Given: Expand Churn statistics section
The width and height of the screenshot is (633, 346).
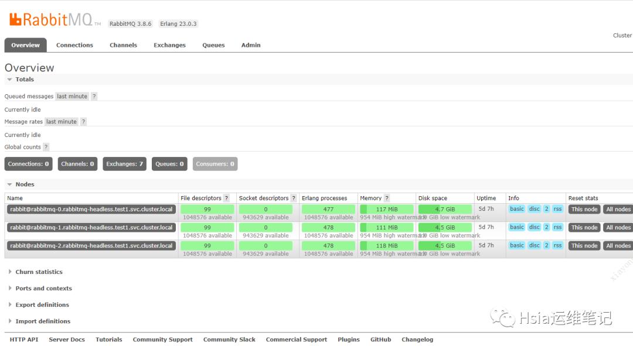Looking at the screenshot, I should (x=38, y=272).
